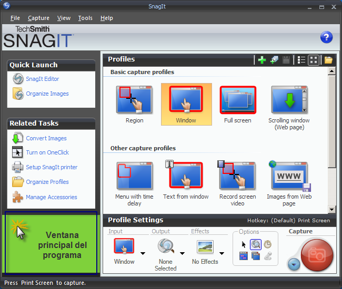342x289 pixels.
Task: Select the Scrolling window (Web page) profile
Action: (x=289, y=108)
